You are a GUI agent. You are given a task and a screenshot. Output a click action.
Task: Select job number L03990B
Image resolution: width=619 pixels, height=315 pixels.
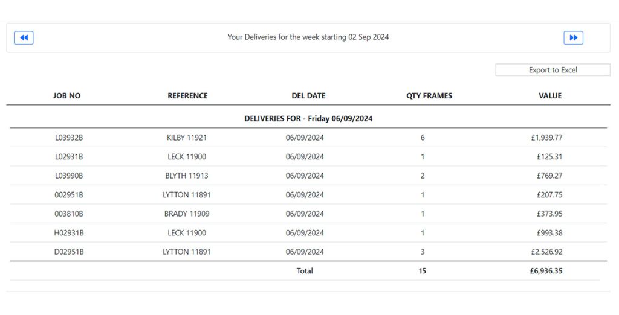pyautogui.click(x=69, y=176)
